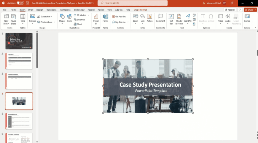The image size is (258, 143).
Task: Click the Share button
Action: click(250, 10)
